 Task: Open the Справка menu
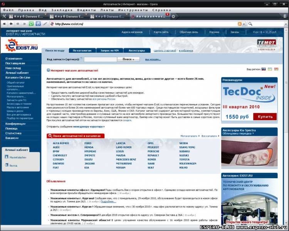pyautogui.click(x=161, y=10)
